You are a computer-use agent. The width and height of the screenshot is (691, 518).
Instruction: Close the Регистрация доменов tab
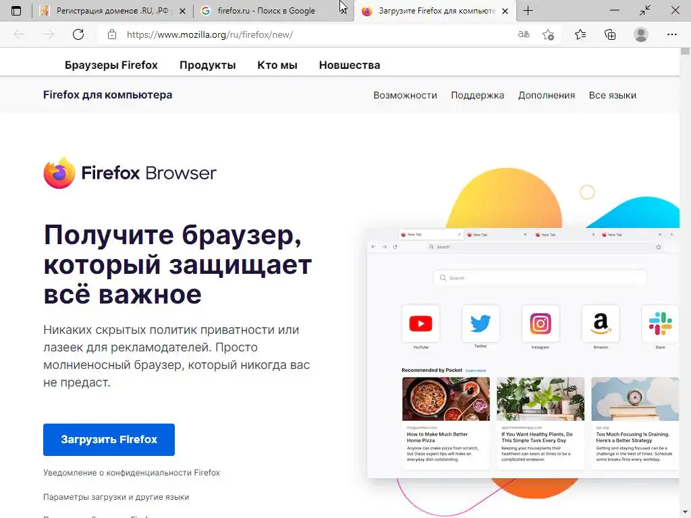182,11
